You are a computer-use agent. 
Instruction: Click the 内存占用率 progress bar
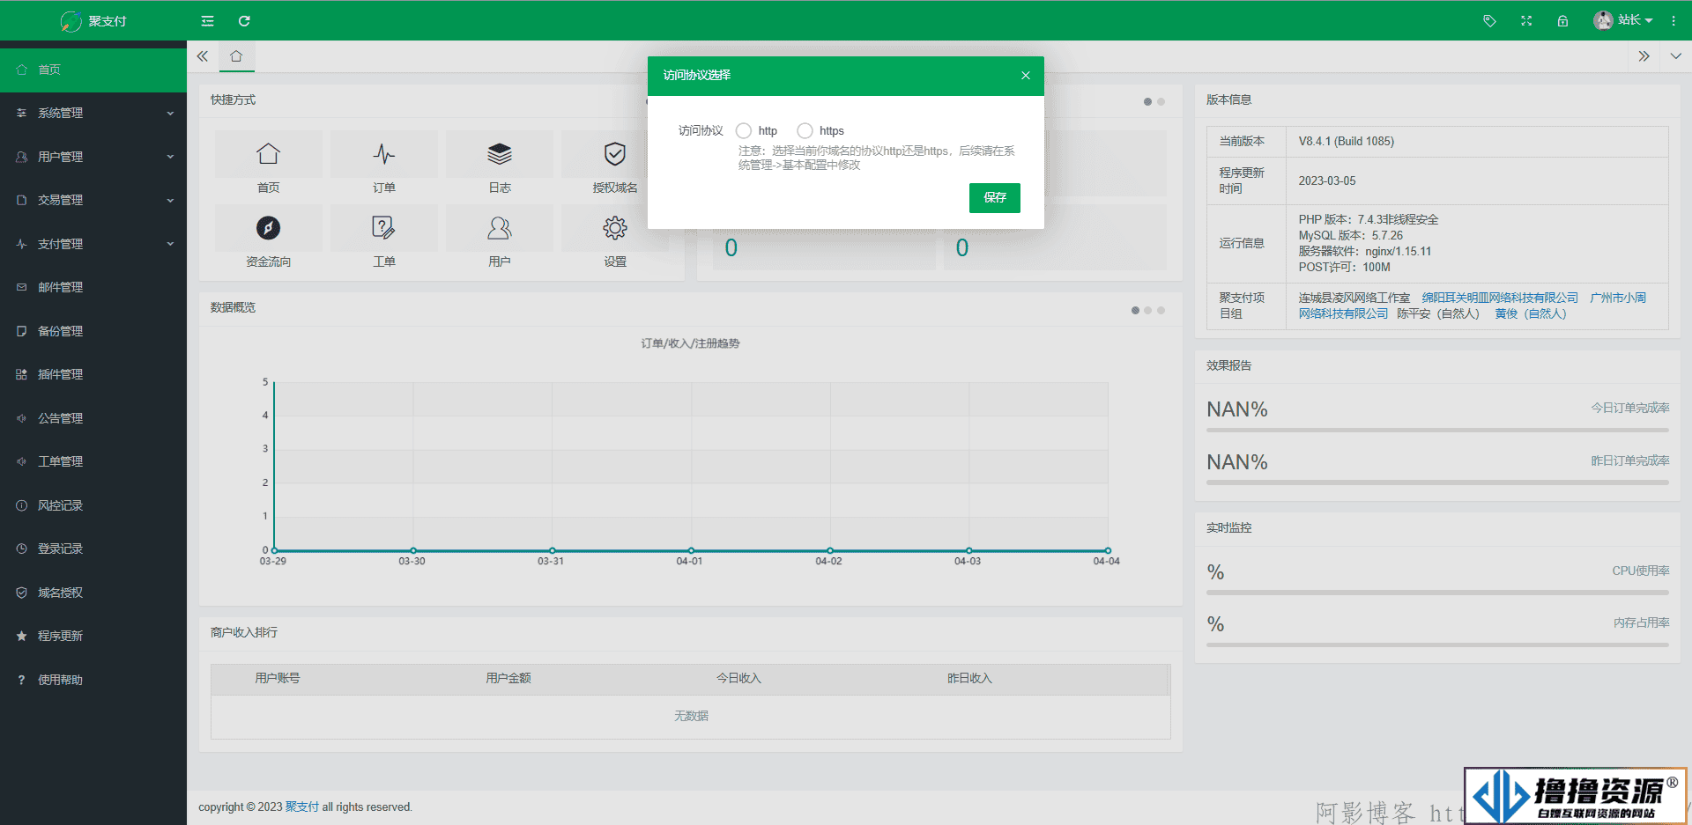tap(1437, 645)
